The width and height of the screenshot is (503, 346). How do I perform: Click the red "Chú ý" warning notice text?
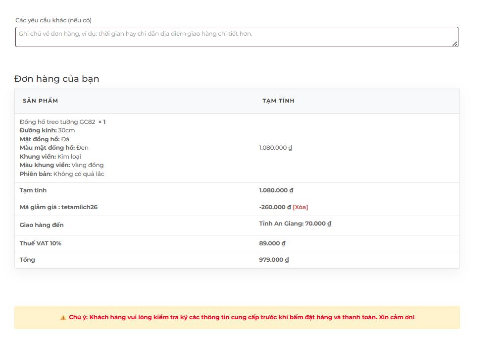pyautogui.click(x=242, y=317)
